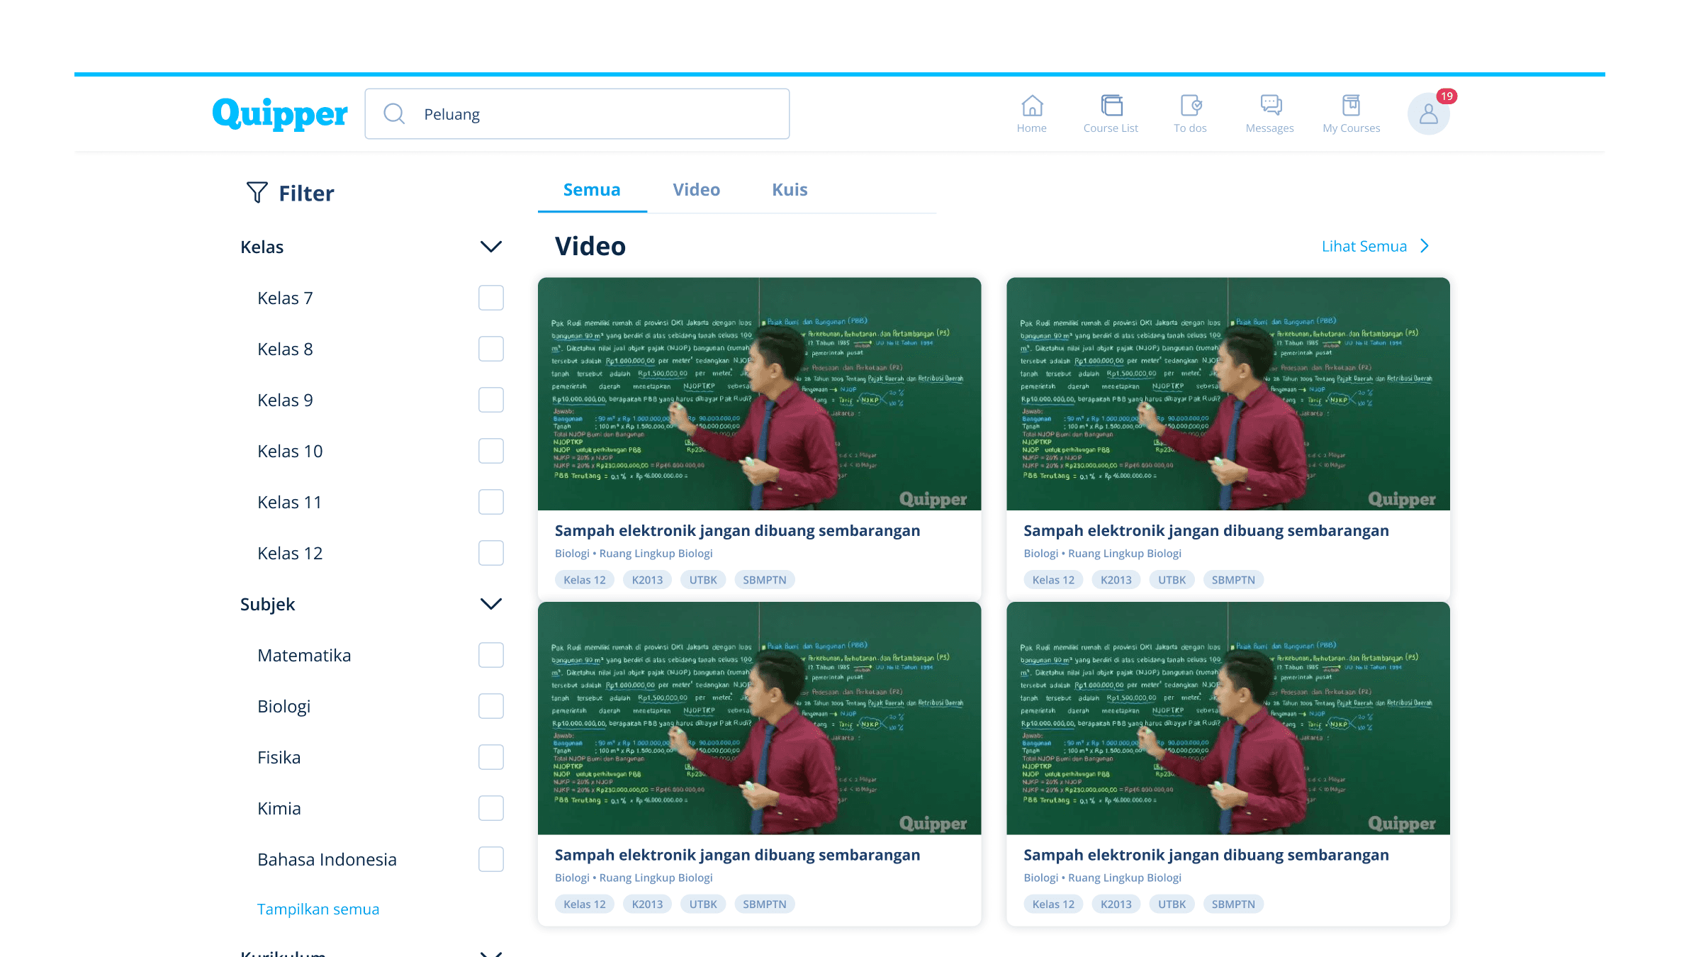Open the Messages icon

(1270, 106)
